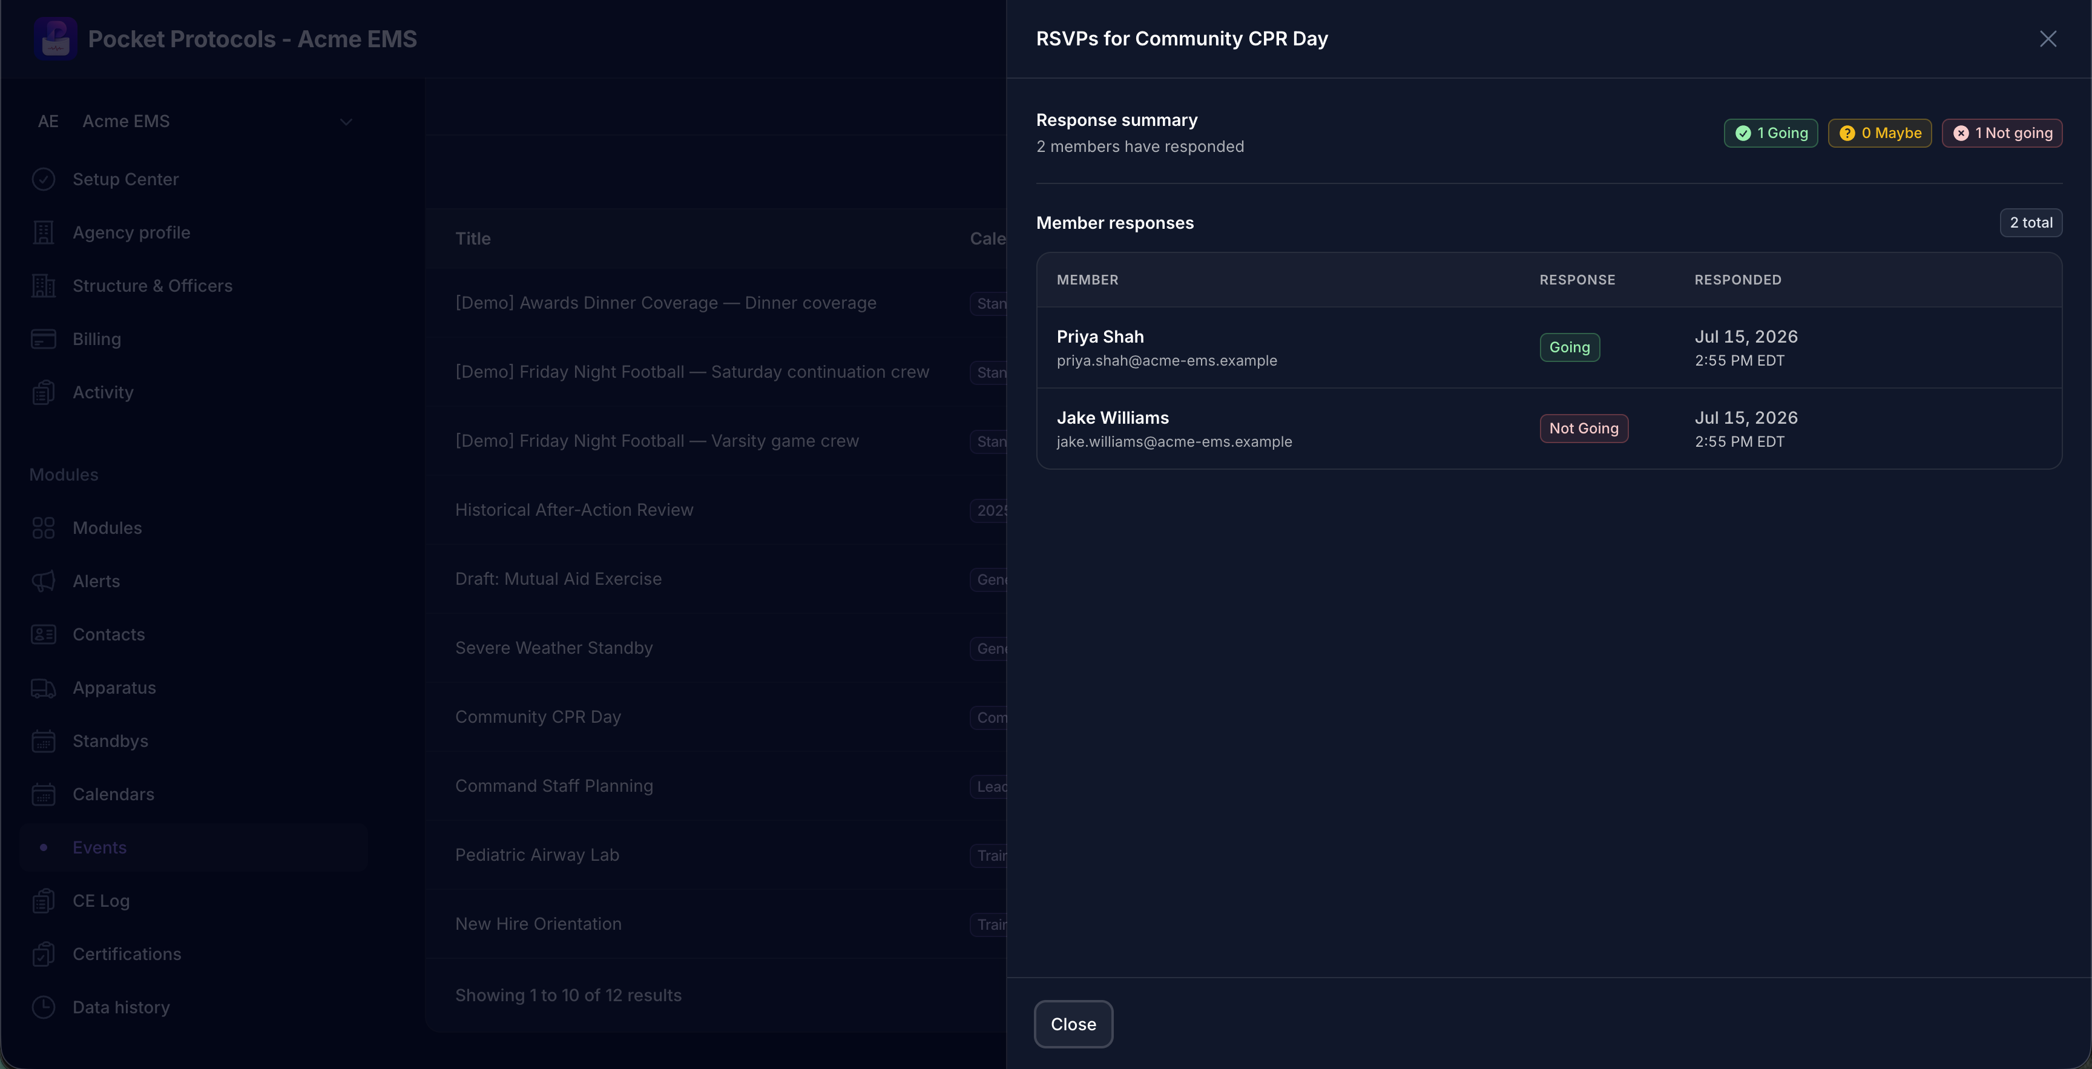Click the 1 Going summary badge
The image size is (2092, 1069).
1771,133
